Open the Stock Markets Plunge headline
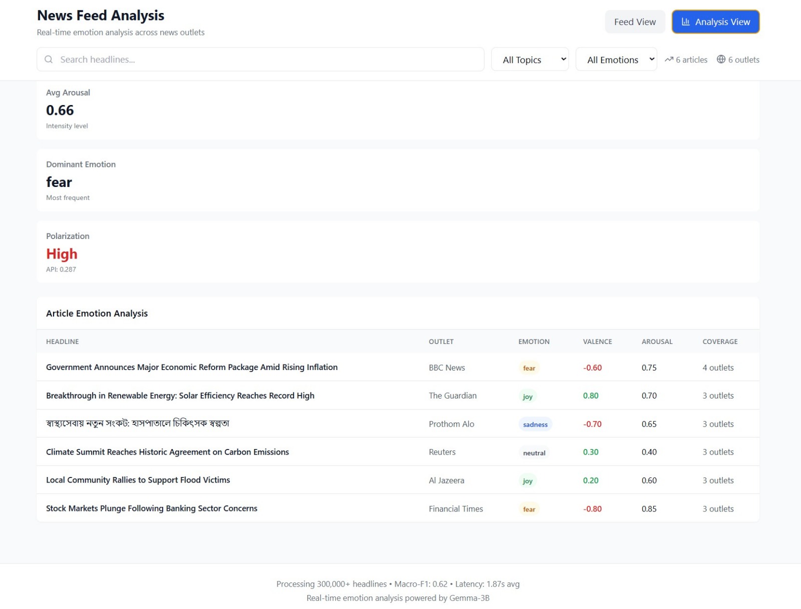The image size is (801, 609). point(152,508)
